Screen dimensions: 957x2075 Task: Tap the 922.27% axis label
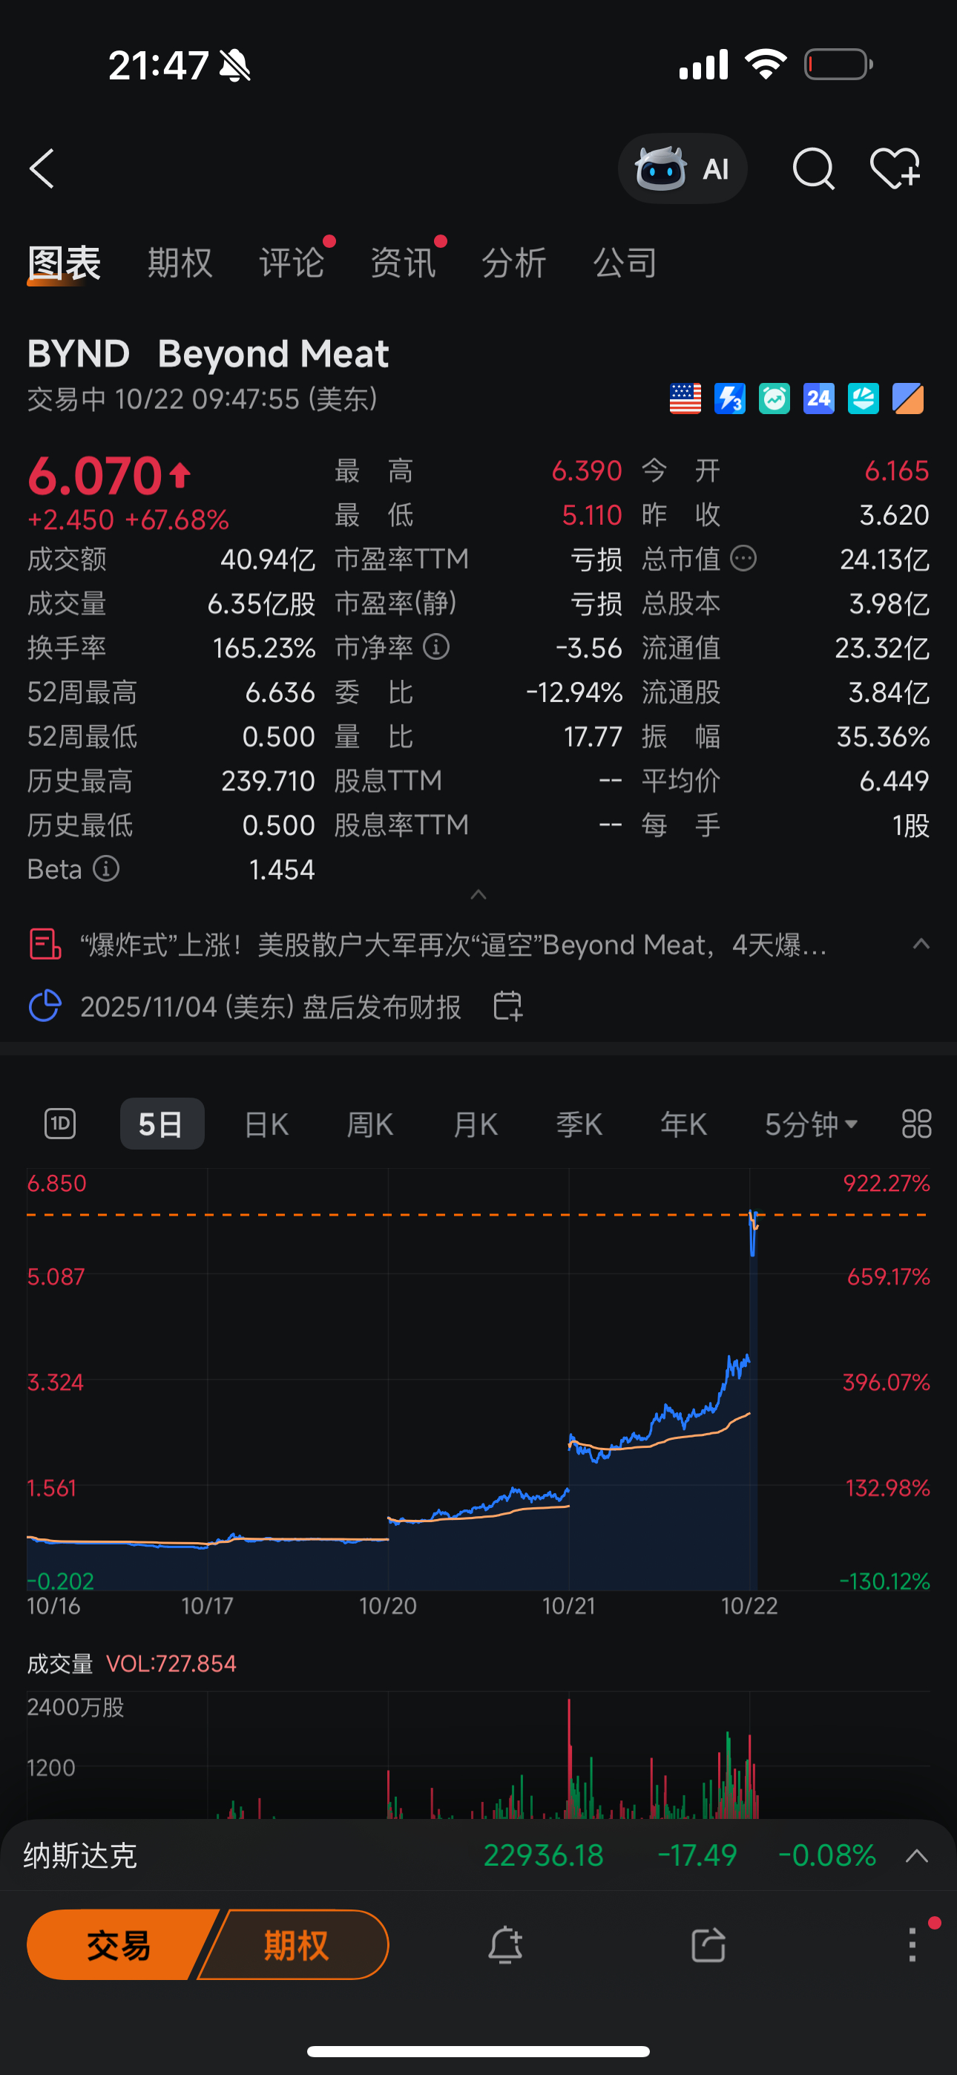point(886,1183)
